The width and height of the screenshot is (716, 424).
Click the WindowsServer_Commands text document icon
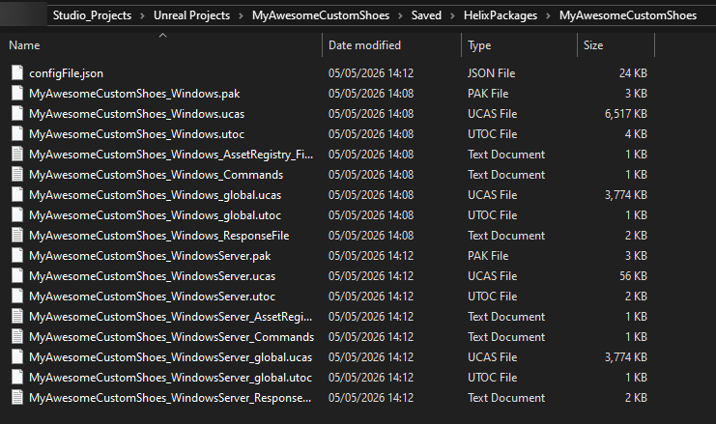[x=17, y=336]
